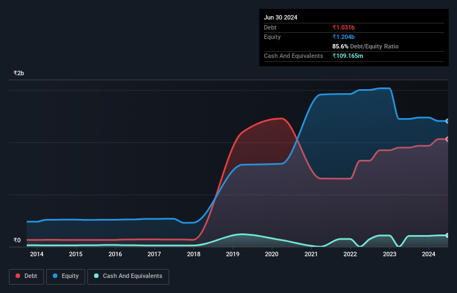The width and height of the screenshot is (457, 293).
Task: Click the Debt row label in tooltip
Action: click(x=270, y=27)
